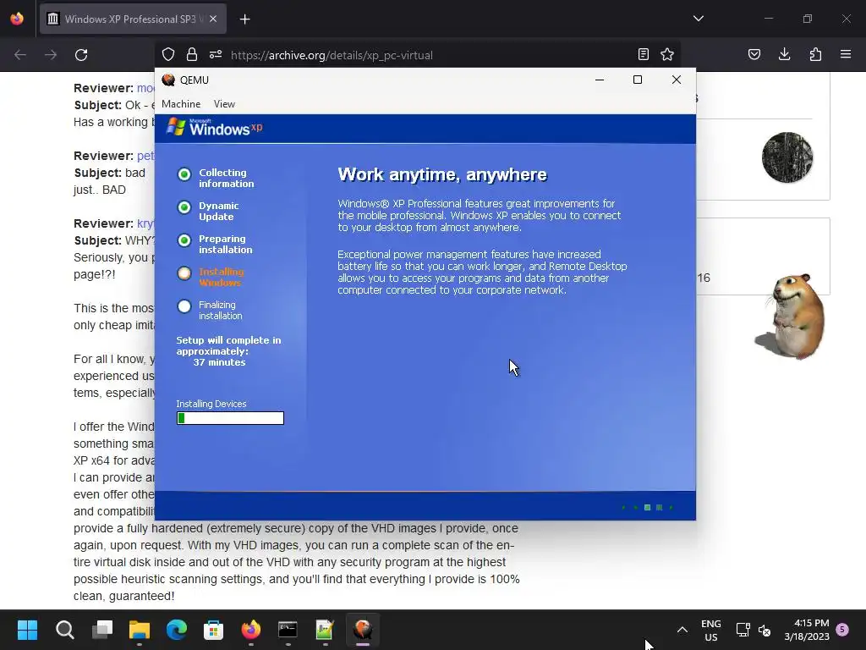Viewport: 866px width, 650px height.
Task: Switch to QEMU on the taskbar
Action: [362, 630]
